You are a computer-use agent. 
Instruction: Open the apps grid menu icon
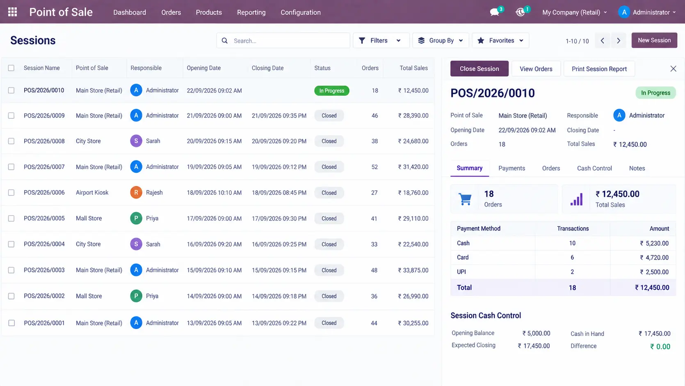(x=12, y=12)
